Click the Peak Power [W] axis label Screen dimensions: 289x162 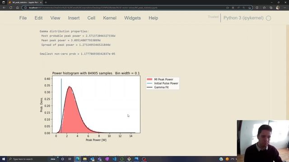click(x=96, y=140)
